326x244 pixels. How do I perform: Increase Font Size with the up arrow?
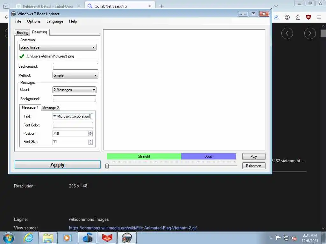pyautogui.click(x=90, y=140)
